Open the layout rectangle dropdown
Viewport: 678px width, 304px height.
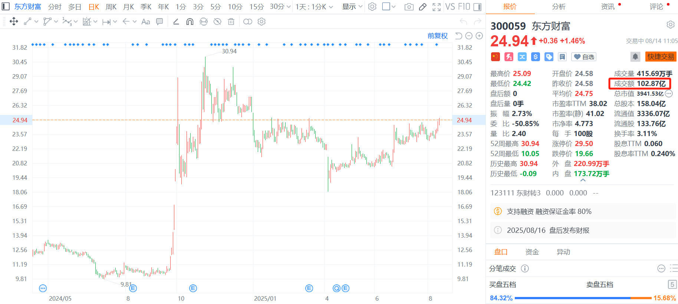click(x=389, y=7)
